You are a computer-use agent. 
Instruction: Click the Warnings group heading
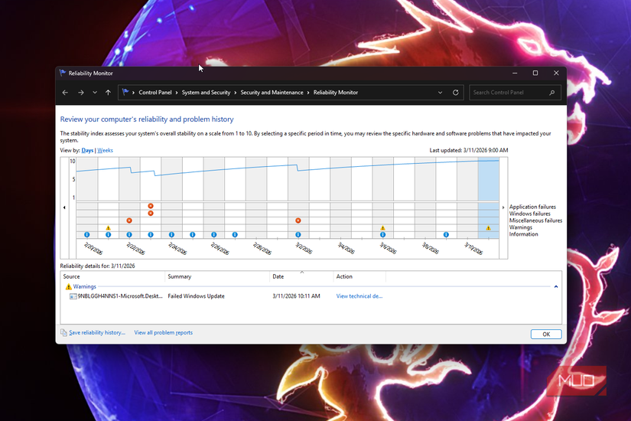pos(84,286)
